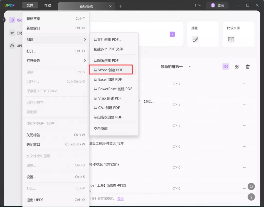Image resolution: width=264 pixels, height=207 pixels.
Task: Click the search magnifier icon
Action: coord(251,186)
